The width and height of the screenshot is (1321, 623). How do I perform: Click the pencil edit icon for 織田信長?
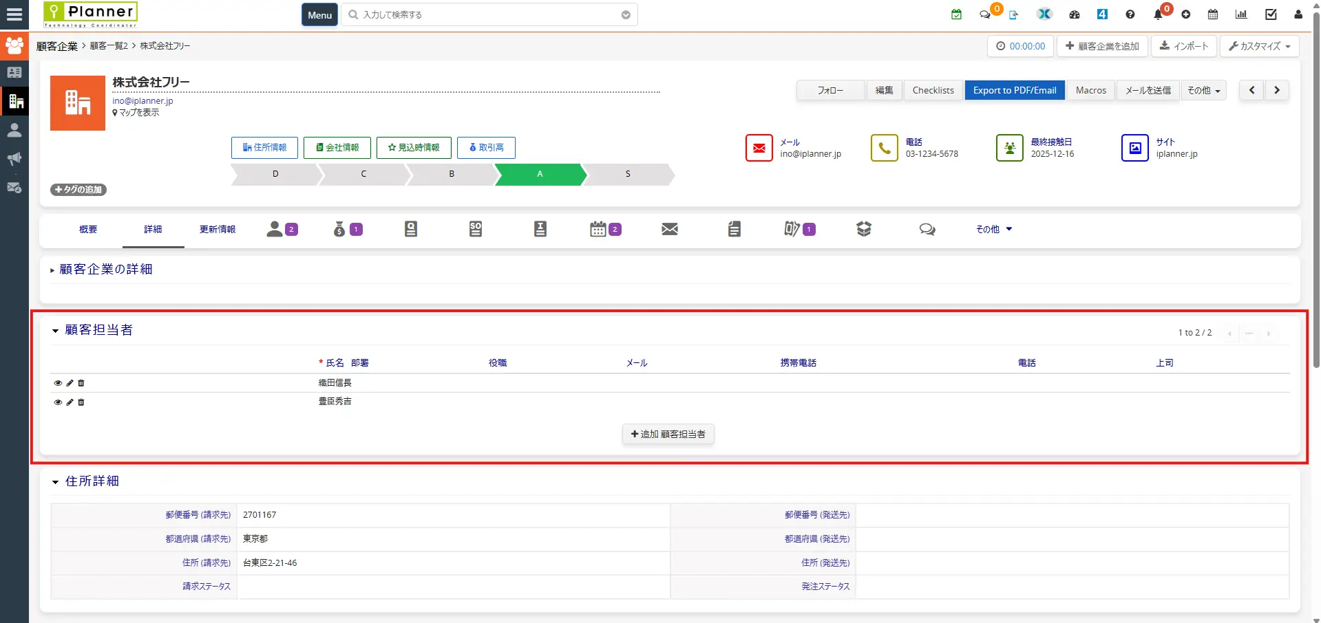(70, 383)
